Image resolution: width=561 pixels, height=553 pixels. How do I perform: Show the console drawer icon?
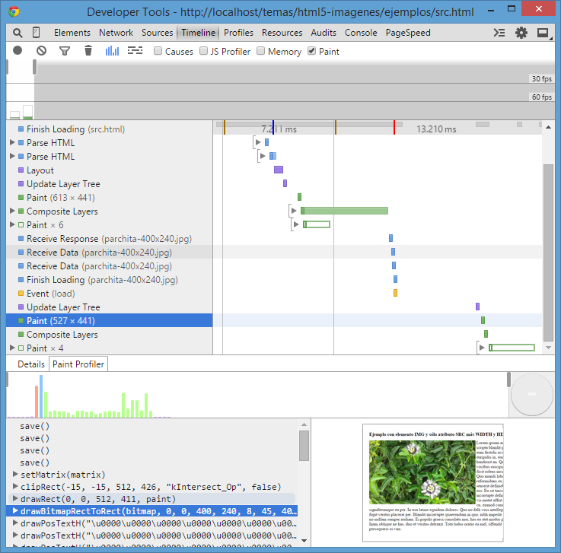499,33
